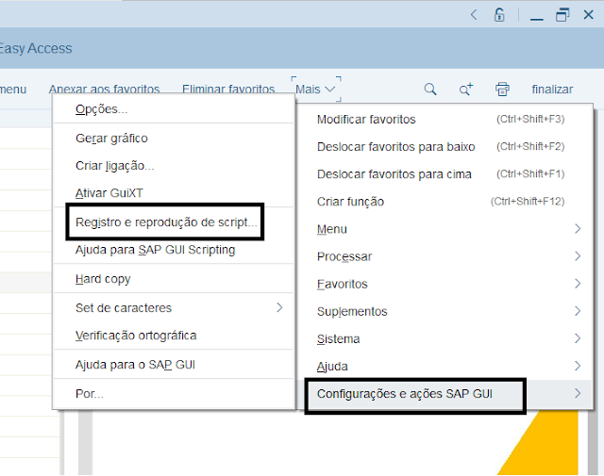Open Ajuda para SAP GUI Scripting
The width and height of the screenshot is (604, 476).
tap(174, 250)
